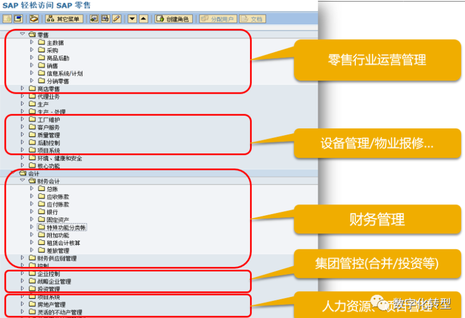Click the move-up black arrow icon
The width and height of the screenshot is (465, 318).
coord(143,19)
